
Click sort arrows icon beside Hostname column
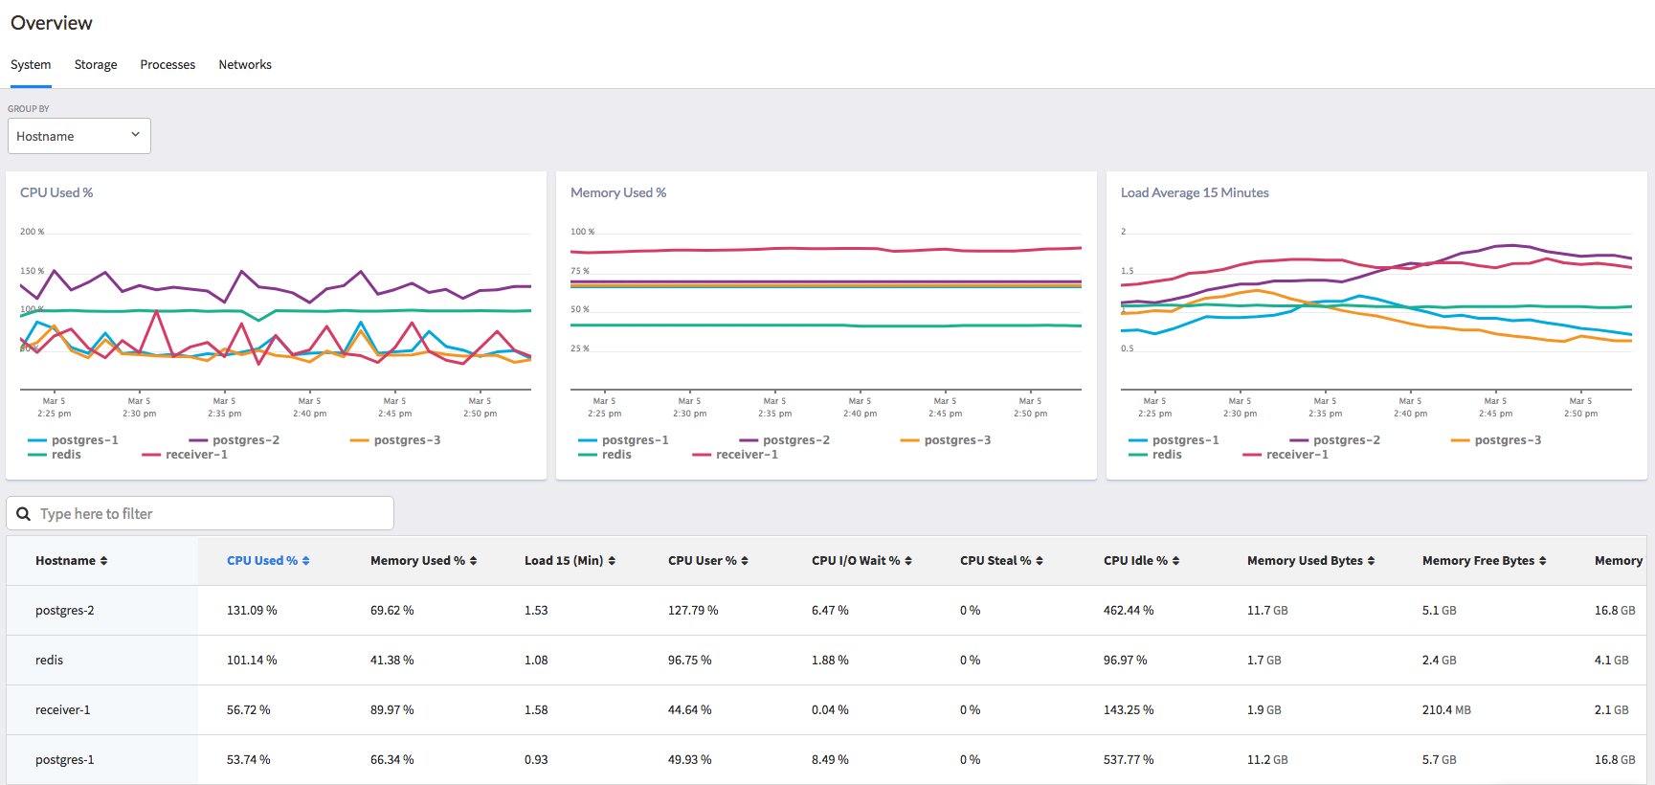point(103,561)
